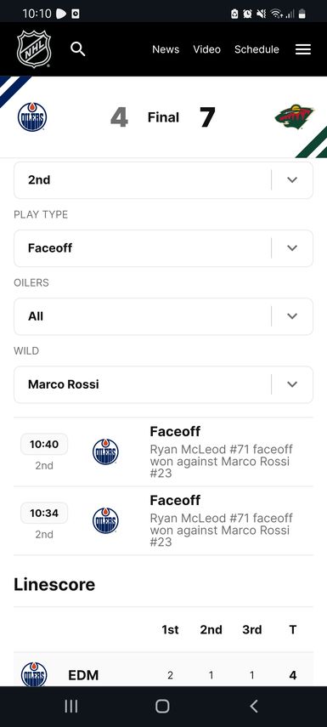Image resolution: width=327 pixels, height=727 pixels.
Task: Tap the NHL shield logo
Action: (34, 49)
